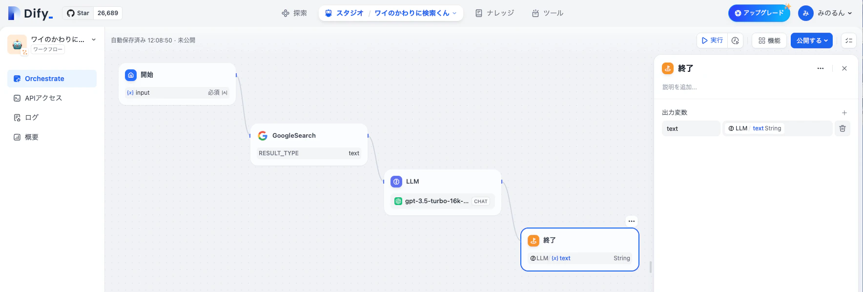The width and height of the screenshot is (863, 292).
Task: Click the app robot icon in sidebar
Action: (17, 44)
